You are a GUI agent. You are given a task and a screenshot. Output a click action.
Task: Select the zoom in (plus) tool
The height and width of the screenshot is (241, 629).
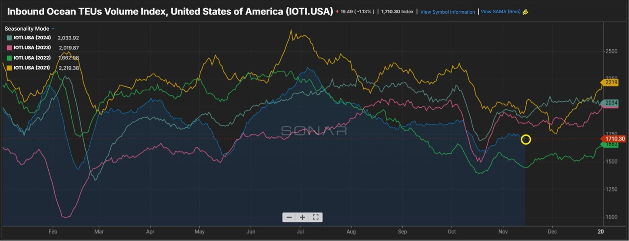[302, 217]
